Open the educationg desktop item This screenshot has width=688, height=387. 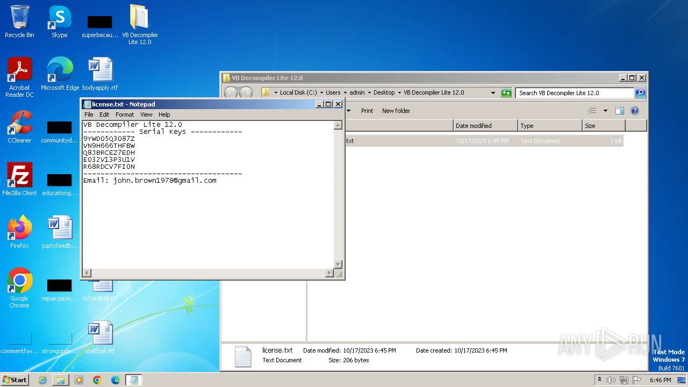click(60, 184)
